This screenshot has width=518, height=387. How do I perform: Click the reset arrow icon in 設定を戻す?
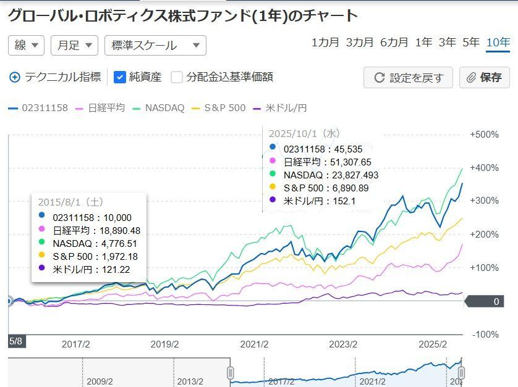(378, 78)
